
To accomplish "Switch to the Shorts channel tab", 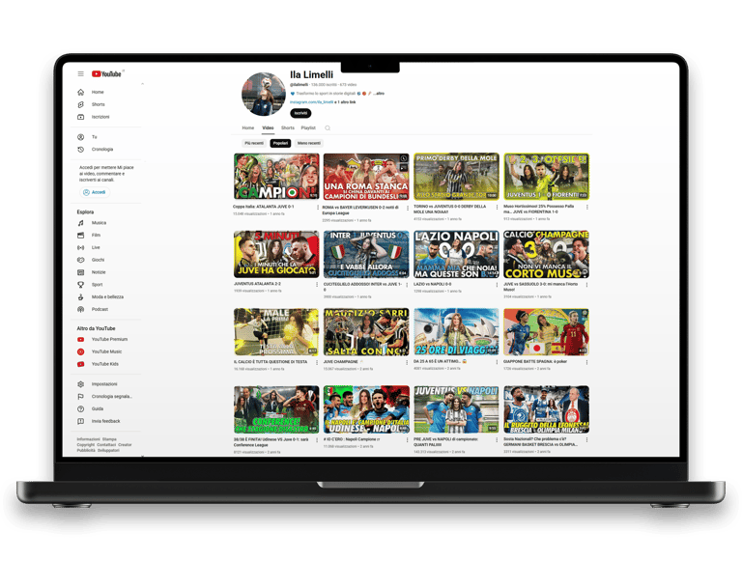I will (288, 128).
